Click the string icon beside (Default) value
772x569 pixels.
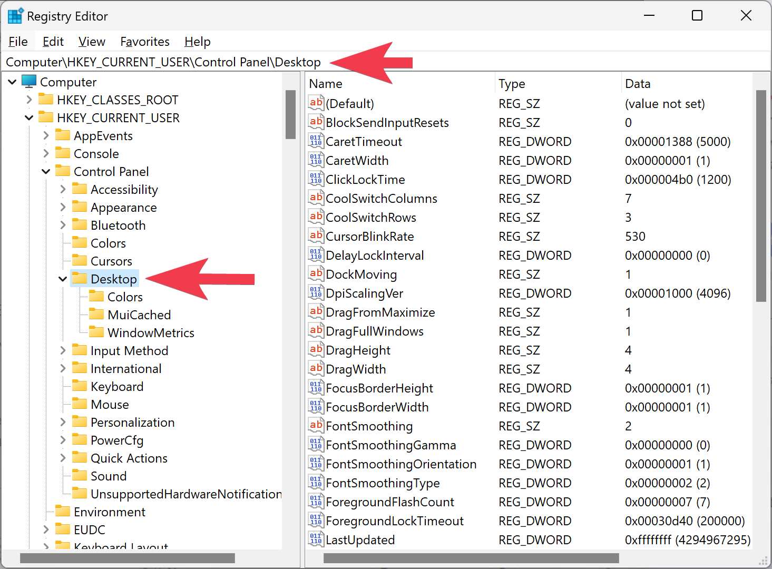(x=316, y=103)
